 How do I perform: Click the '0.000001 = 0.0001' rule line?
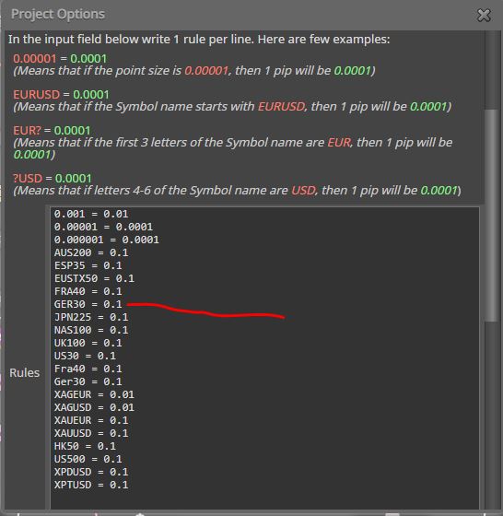point(106,240)
